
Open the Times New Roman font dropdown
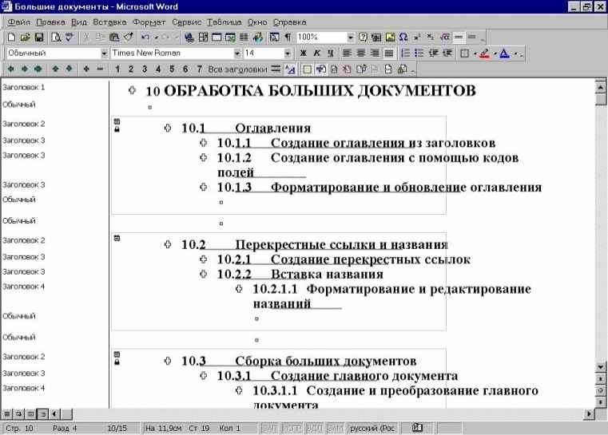tap(237, 53)
